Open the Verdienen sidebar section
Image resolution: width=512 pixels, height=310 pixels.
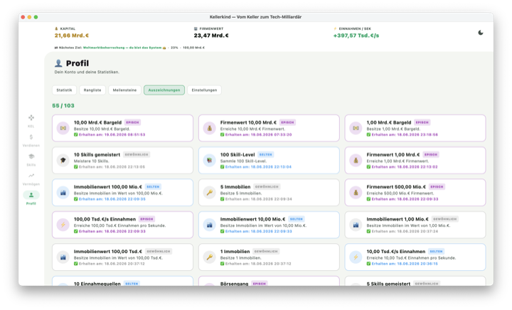click(x=31, y=140)
